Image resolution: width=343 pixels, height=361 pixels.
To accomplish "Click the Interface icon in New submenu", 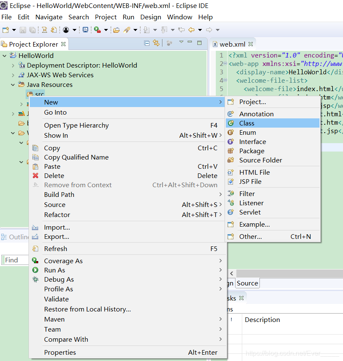I will click(230, 141).
